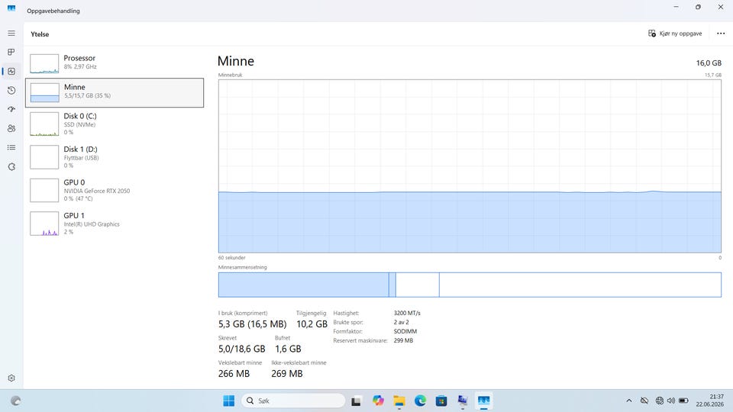
Task: Click the monitor-with-pen app icon left of Task Manager
Action: click(463, 401)
